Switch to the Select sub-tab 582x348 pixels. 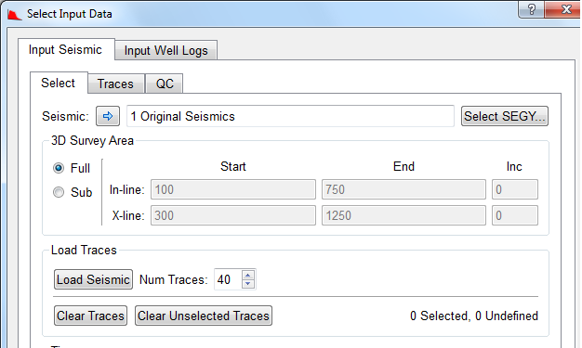pyautogui.click(x=59, y=83)
